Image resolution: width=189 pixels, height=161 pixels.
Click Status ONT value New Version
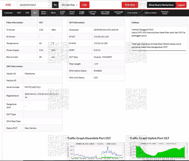coord(31,128)
